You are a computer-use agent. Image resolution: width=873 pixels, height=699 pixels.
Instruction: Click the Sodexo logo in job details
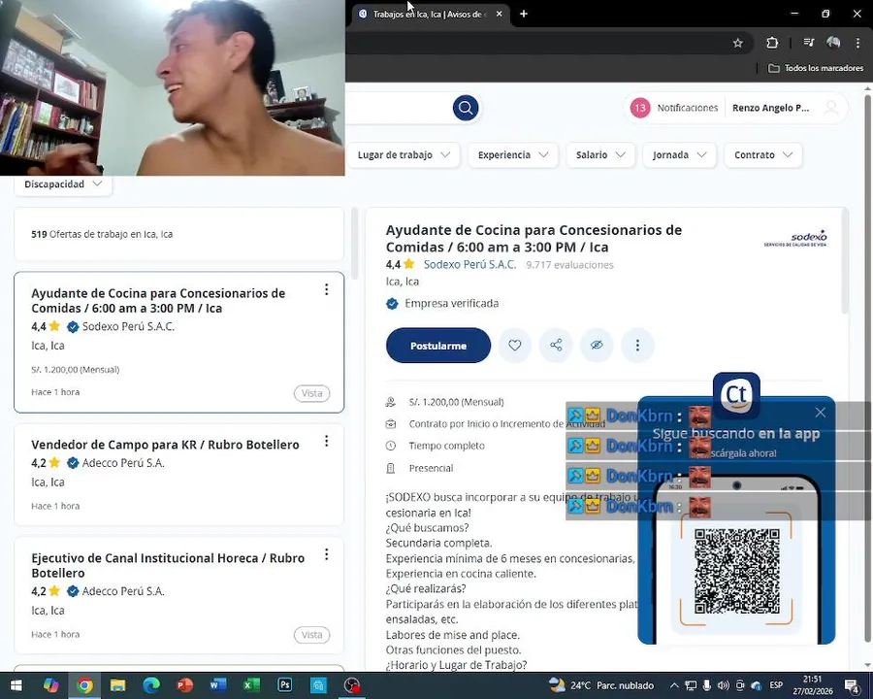pyautogui.click(x=795, y=239)
